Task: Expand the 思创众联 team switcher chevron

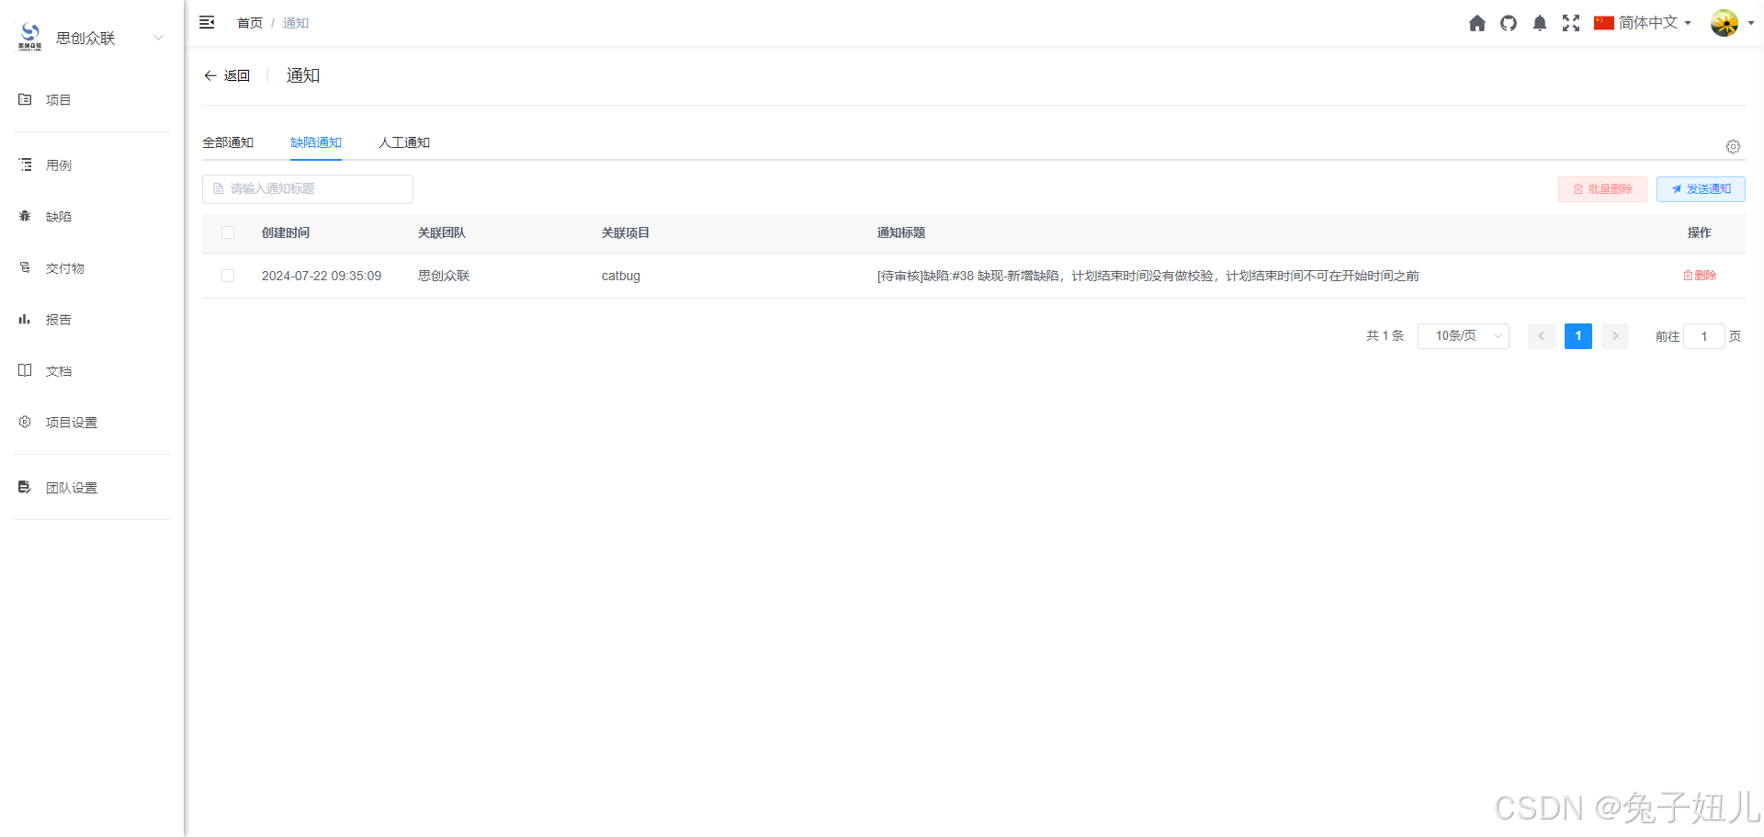Action: point(157,38)
